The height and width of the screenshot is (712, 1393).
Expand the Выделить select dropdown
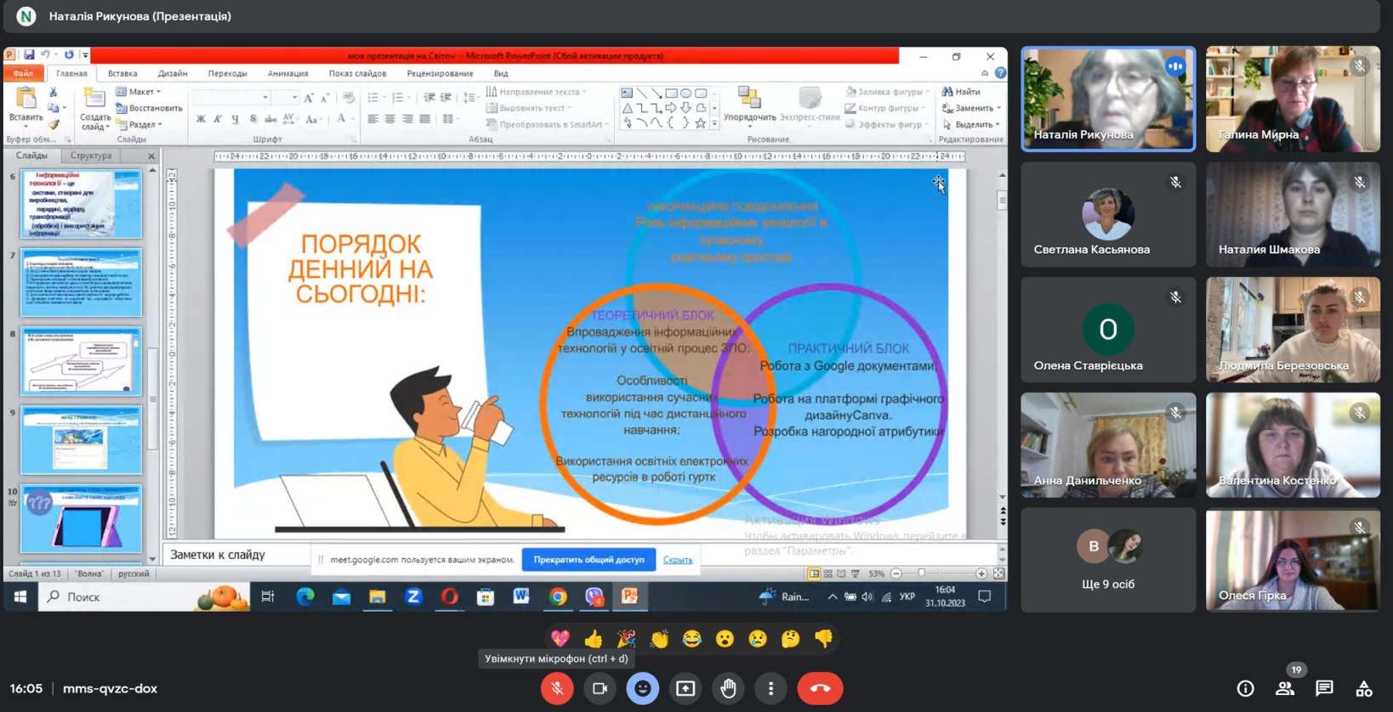[970, 124]
